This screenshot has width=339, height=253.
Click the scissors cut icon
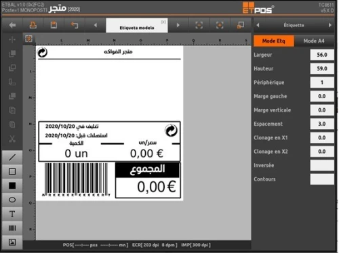pos(12,139)
